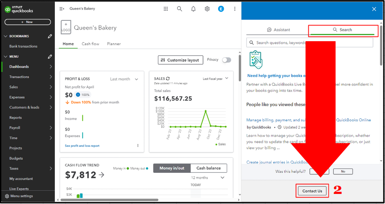This screenshot has width=385, height=204.
Task: Click the + New button
Action: click(x=27, y=22)
